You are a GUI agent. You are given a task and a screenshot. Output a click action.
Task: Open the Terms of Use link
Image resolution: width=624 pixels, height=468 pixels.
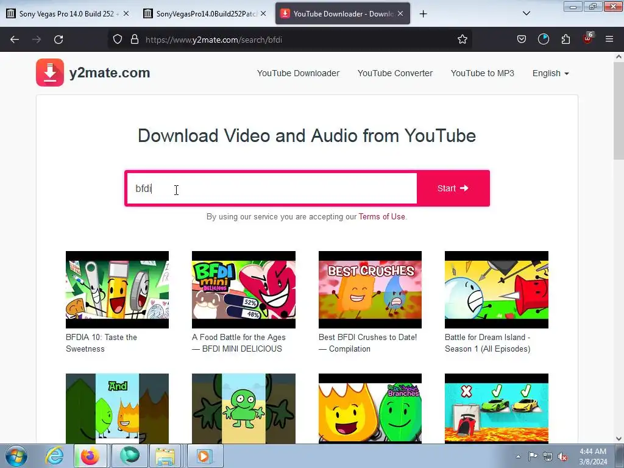(381, 216)
